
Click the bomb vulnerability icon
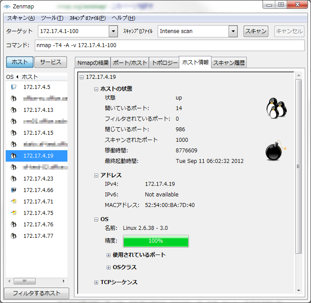pos(276,151)
